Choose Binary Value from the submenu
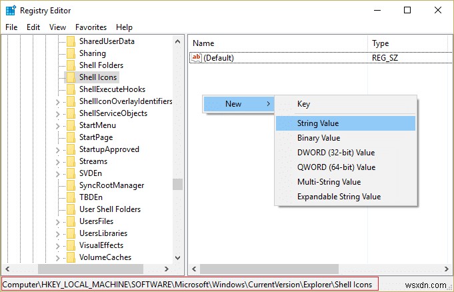Viewport: 454px width, 292px height. click(x=345, y=138)
